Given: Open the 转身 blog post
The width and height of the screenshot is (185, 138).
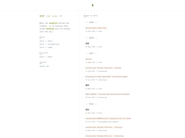Looking at the screenshot, I should 87,44.
